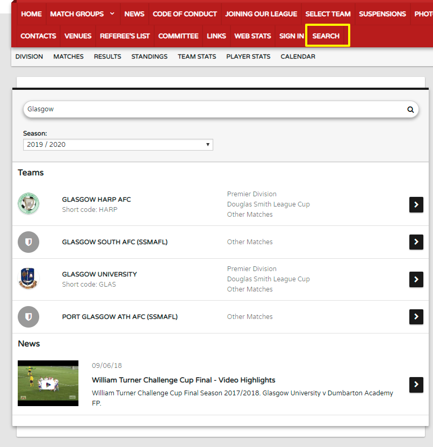This screenshot has width=433, height=447.
Task: Click the Douglas Smith League Cup link
Action: (269, 204)
